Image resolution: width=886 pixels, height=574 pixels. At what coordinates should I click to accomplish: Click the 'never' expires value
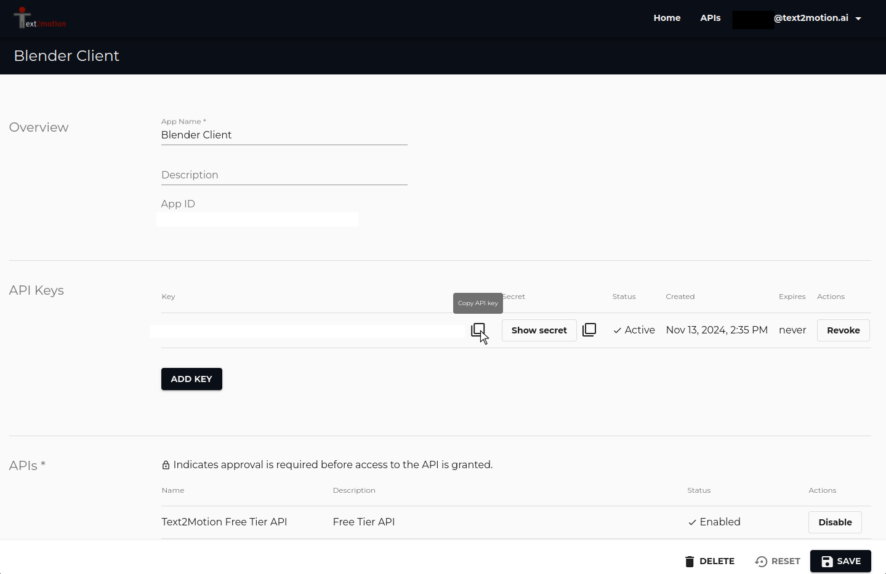click(x=792, y=330)
